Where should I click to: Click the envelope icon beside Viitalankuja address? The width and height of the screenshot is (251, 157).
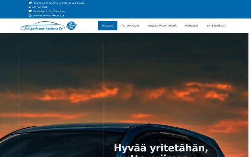coord(30,11)
